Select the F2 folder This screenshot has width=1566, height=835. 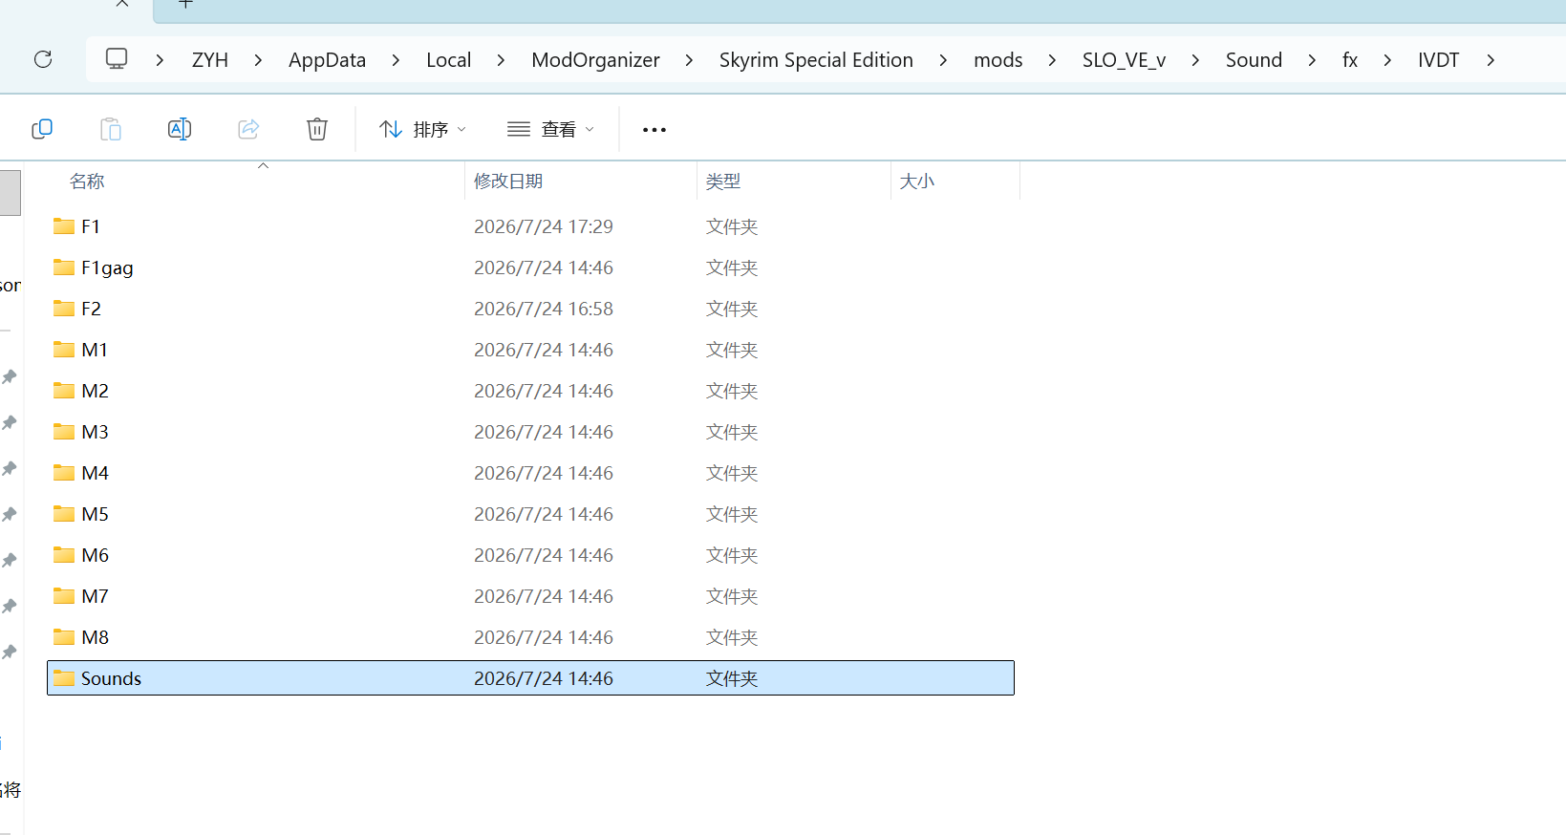pyautogui.click(x=530, y=309)
